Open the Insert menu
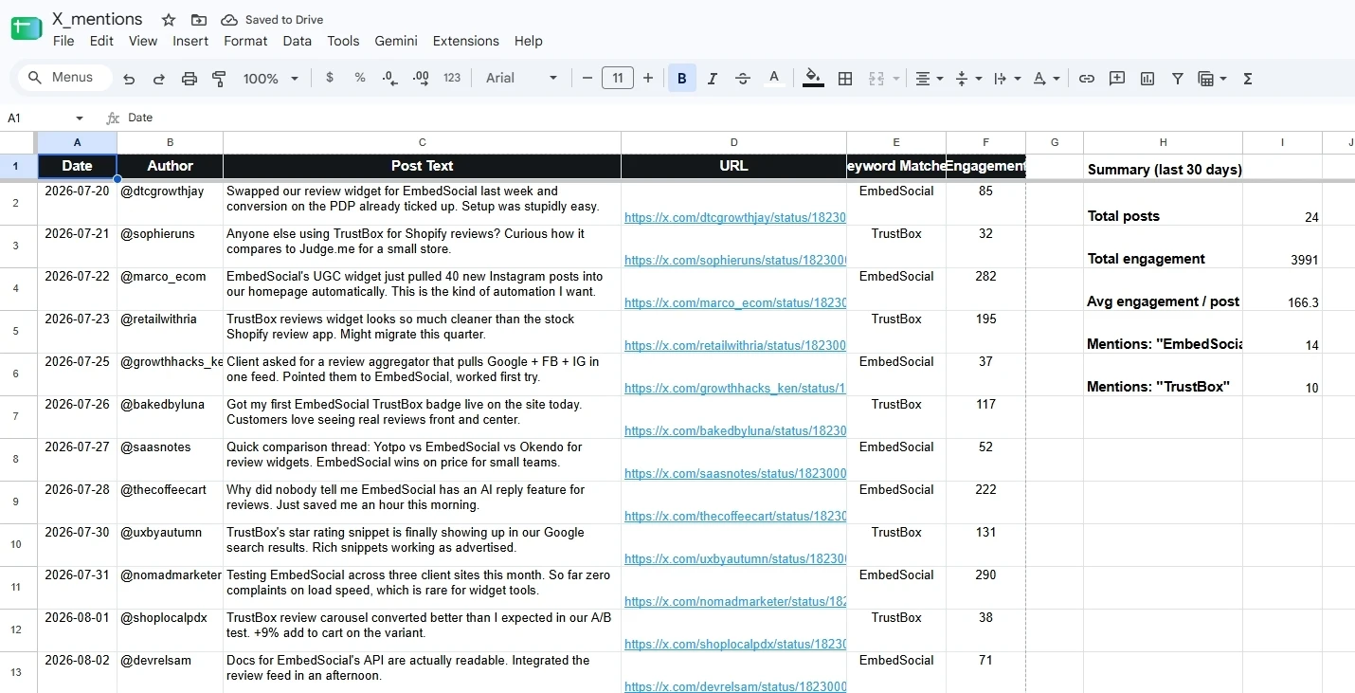This screenshot has width=1355, height=693. click(x=190, y=41)
